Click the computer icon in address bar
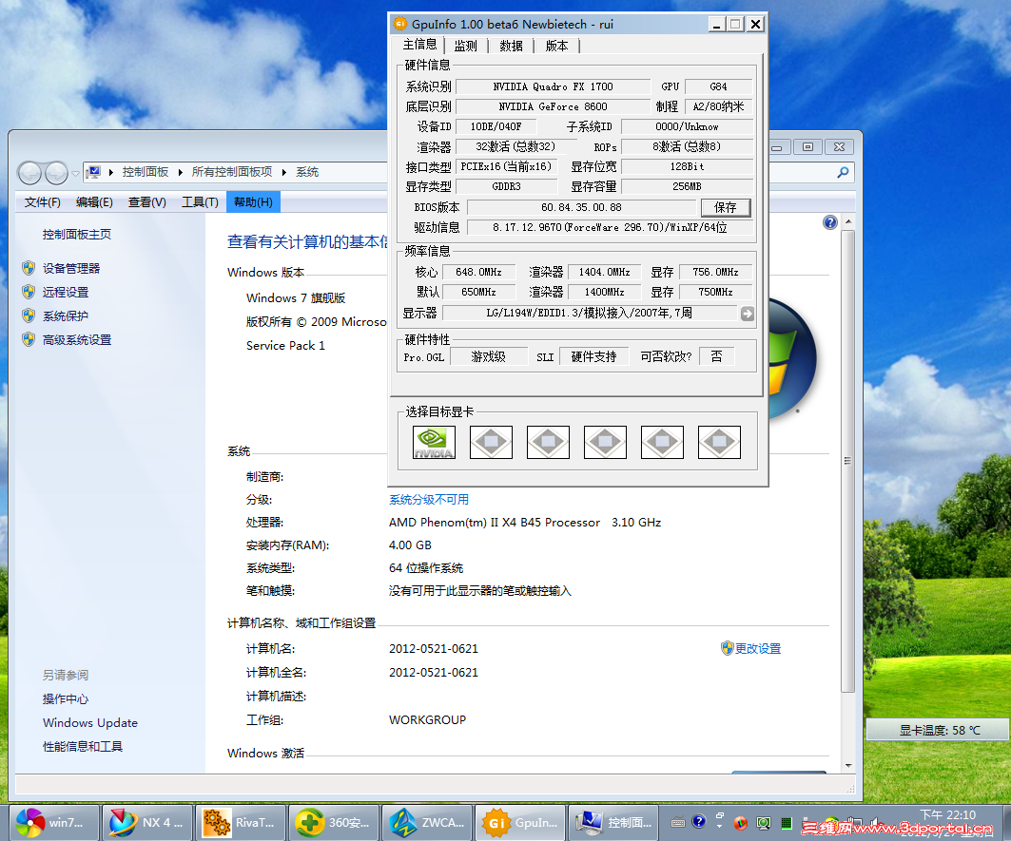This screenshot has height=841, width=1011. 94,172
